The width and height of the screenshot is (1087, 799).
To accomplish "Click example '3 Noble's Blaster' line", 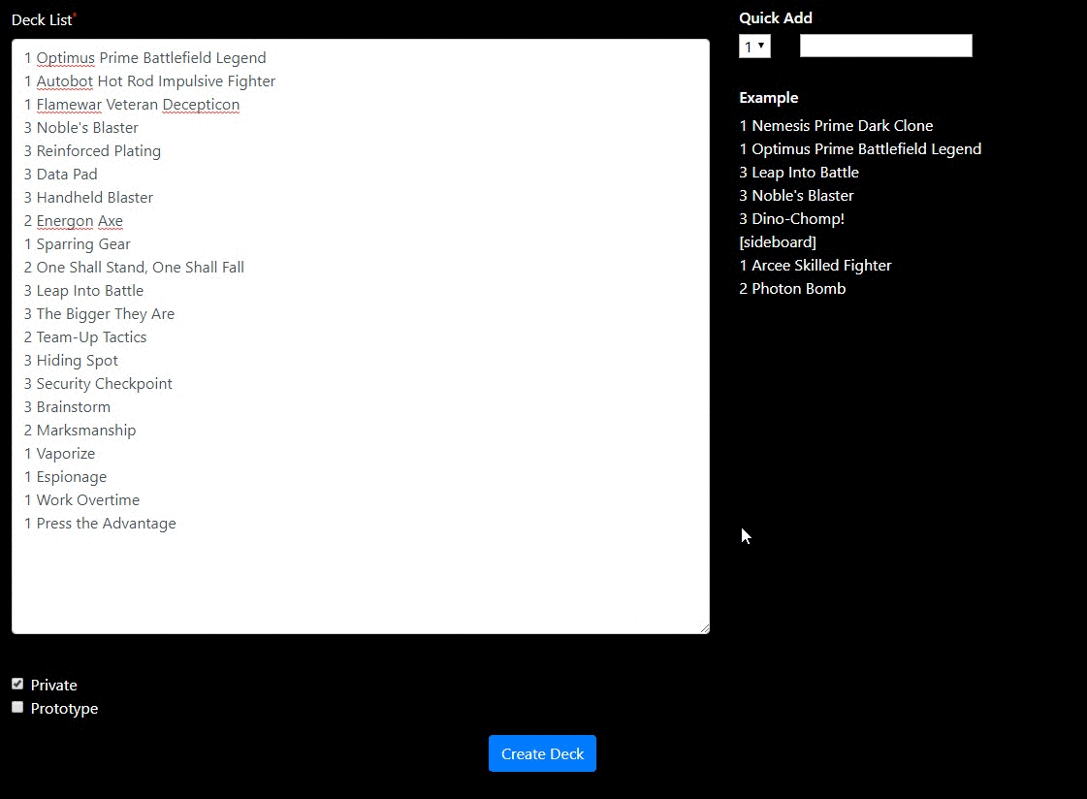I will click(x=796, y=196).
